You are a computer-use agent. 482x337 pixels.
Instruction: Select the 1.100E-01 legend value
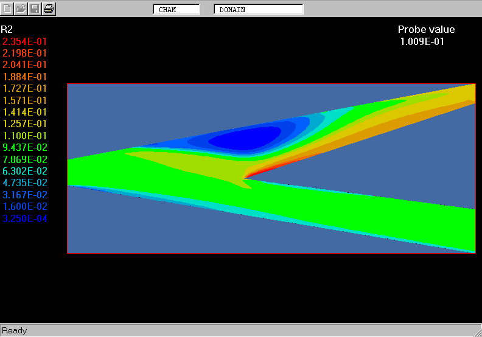[x=25, y=136]
